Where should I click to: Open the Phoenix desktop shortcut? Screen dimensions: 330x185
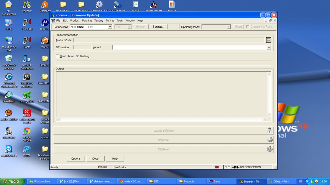click(x=27, y=6)
